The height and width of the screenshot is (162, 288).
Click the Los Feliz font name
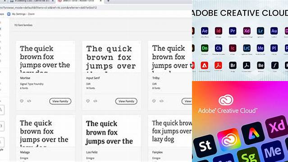(91, 152)
